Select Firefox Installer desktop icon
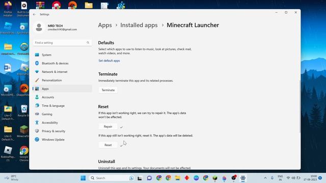The height and width of the screenshot is (183, 326). (8, 9)
